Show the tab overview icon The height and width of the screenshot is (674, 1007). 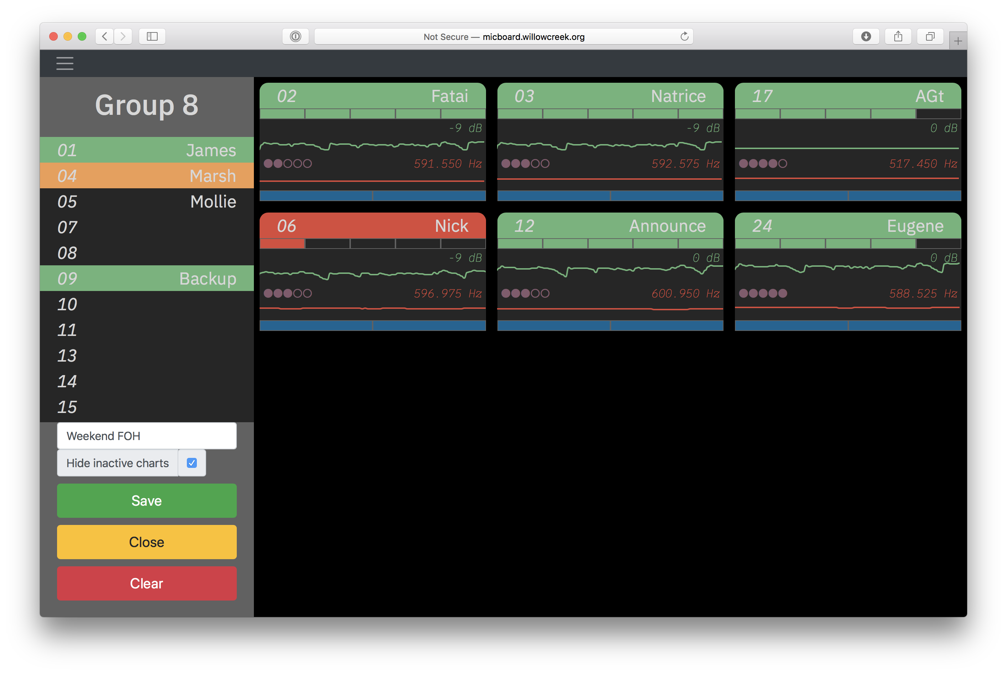click(930, 36)
